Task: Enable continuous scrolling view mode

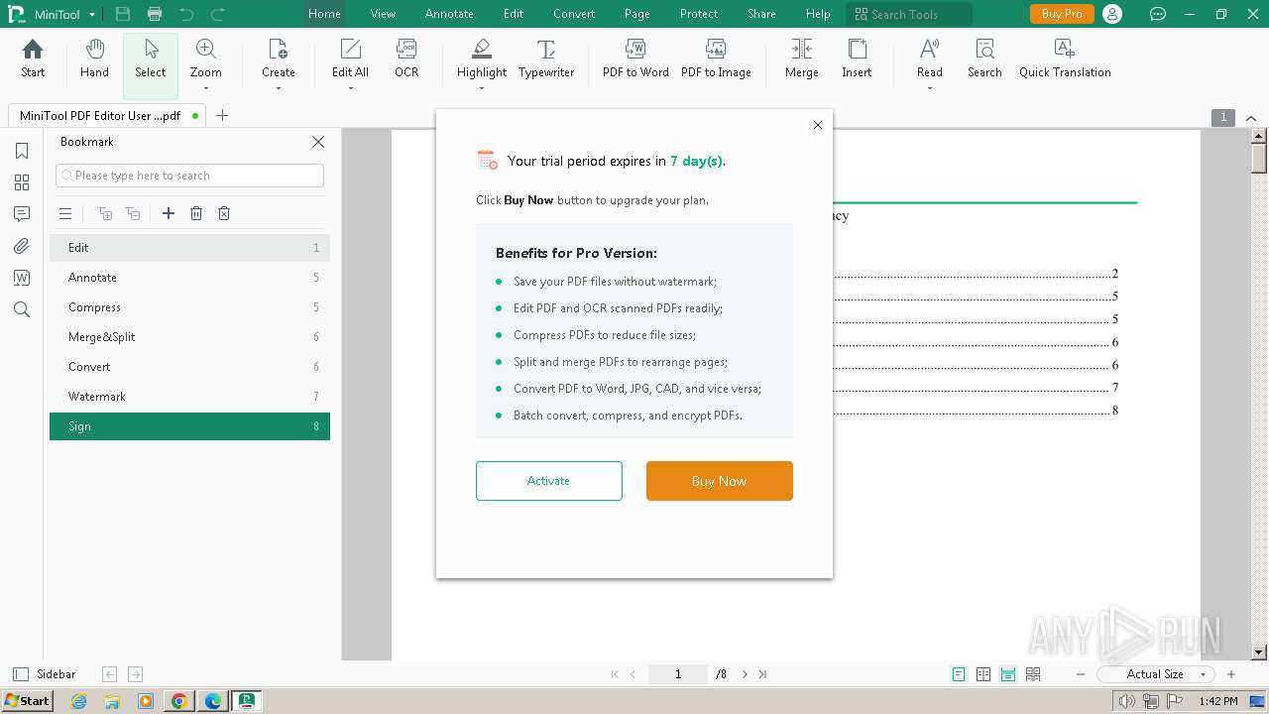Action: tap(1008, 674)
